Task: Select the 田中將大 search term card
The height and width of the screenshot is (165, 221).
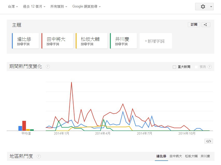Action: pos(57,41)
